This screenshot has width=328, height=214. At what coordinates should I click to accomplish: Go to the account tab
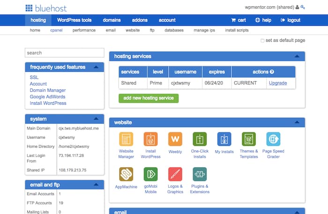coord(167,20)
